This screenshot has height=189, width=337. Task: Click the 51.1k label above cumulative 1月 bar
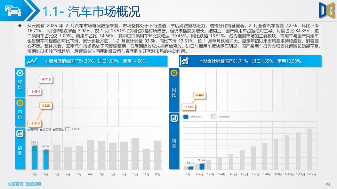click(190, 163)
